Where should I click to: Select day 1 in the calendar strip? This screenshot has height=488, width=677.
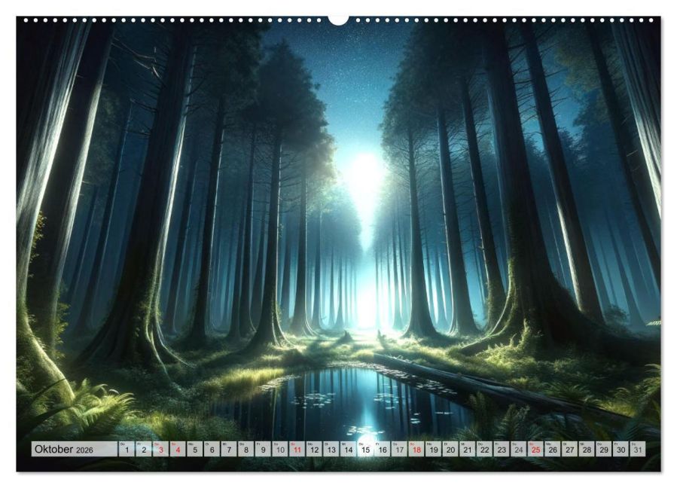(x=127, y=449)
